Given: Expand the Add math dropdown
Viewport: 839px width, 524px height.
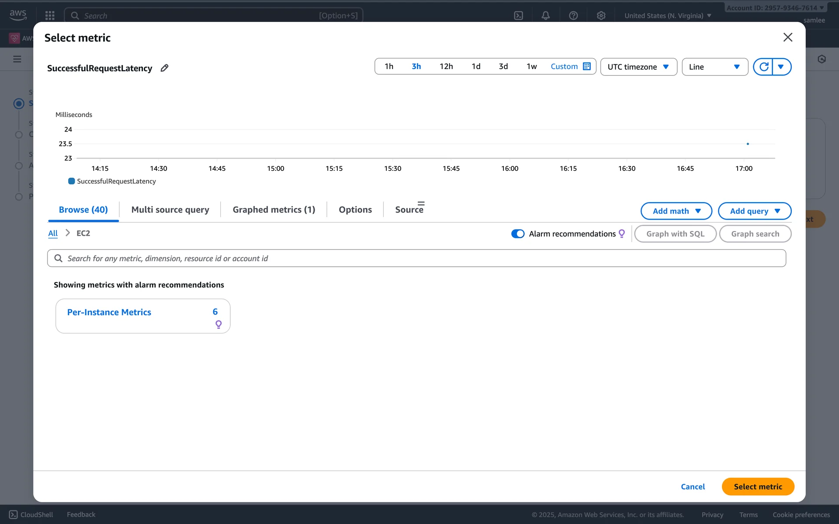Looking at the screenshot, I should (x=676, y=211).
